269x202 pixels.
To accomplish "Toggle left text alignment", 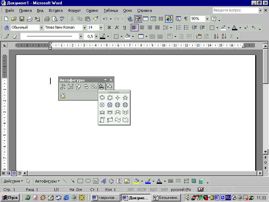I will tap(134, 28).
